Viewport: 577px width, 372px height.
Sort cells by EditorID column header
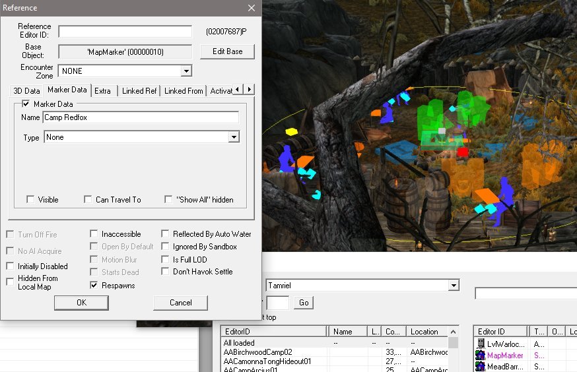point(273,332)
